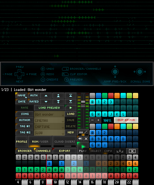This screenshot has height=185, width=154.
Task: Click the DELETE button
Action: (71, 126)
